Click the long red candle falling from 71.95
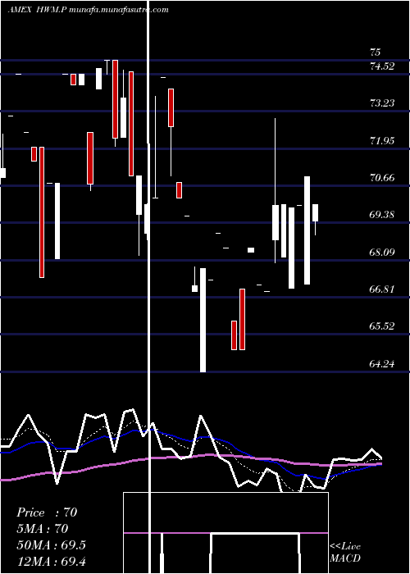 [42, 212]
